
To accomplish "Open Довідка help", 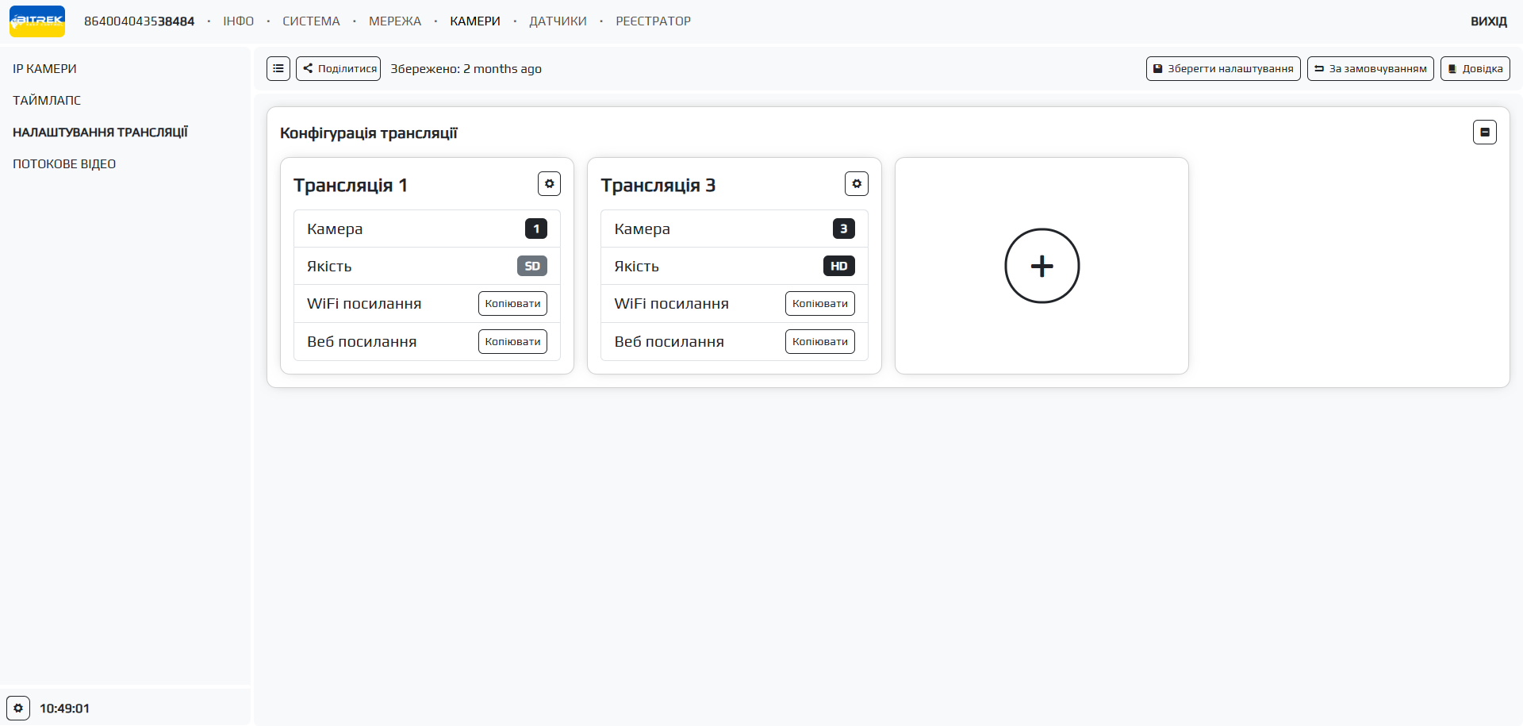I will pos(1475,69).
